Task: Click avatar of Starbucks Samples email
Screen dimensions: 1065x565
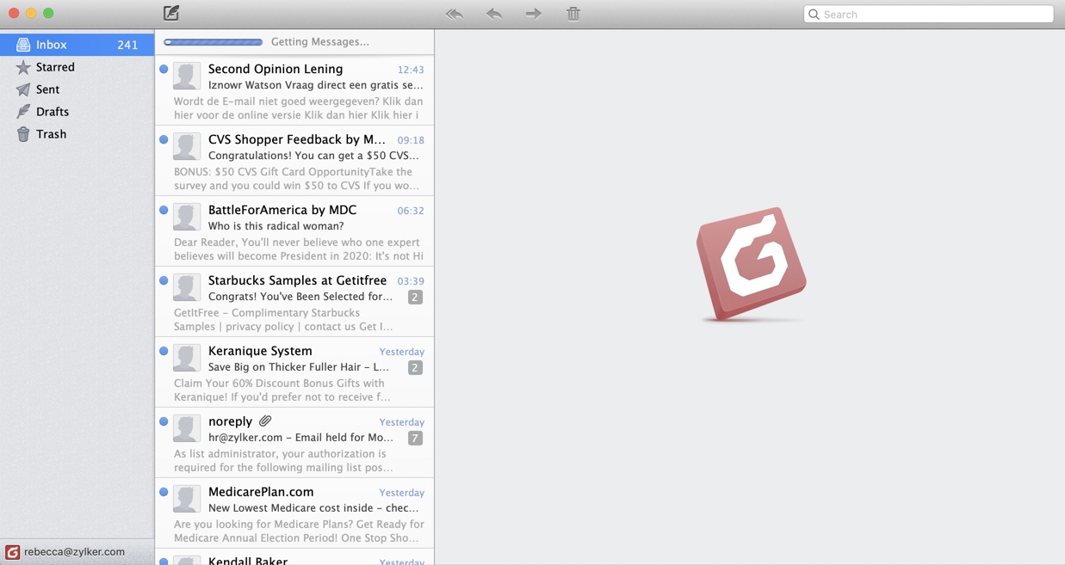Action: tap(186, 287)
